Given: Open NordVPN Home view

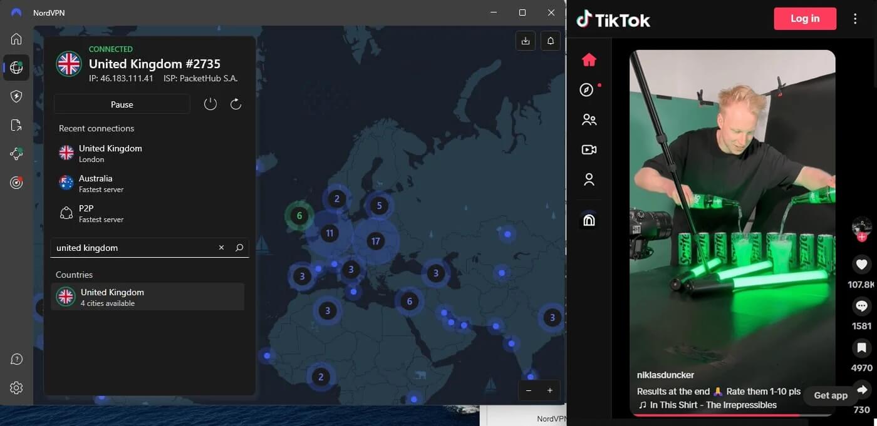Looking at the screenshot, I should coord(16,39).
